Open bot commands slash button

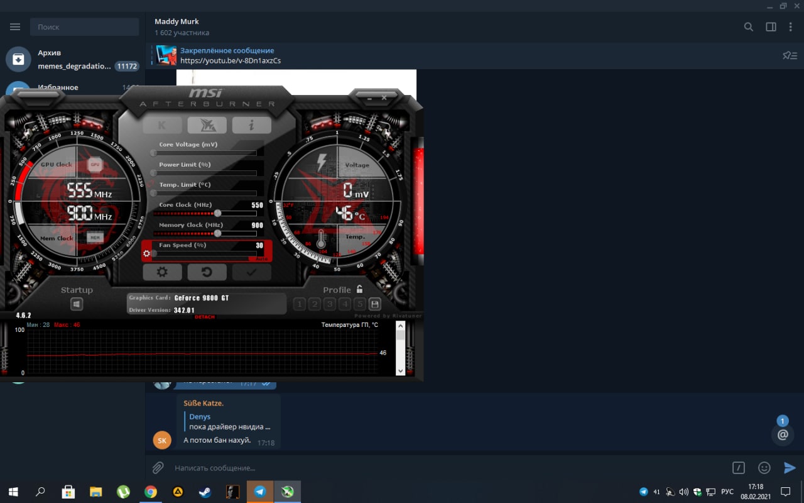[x=739, y=468]
